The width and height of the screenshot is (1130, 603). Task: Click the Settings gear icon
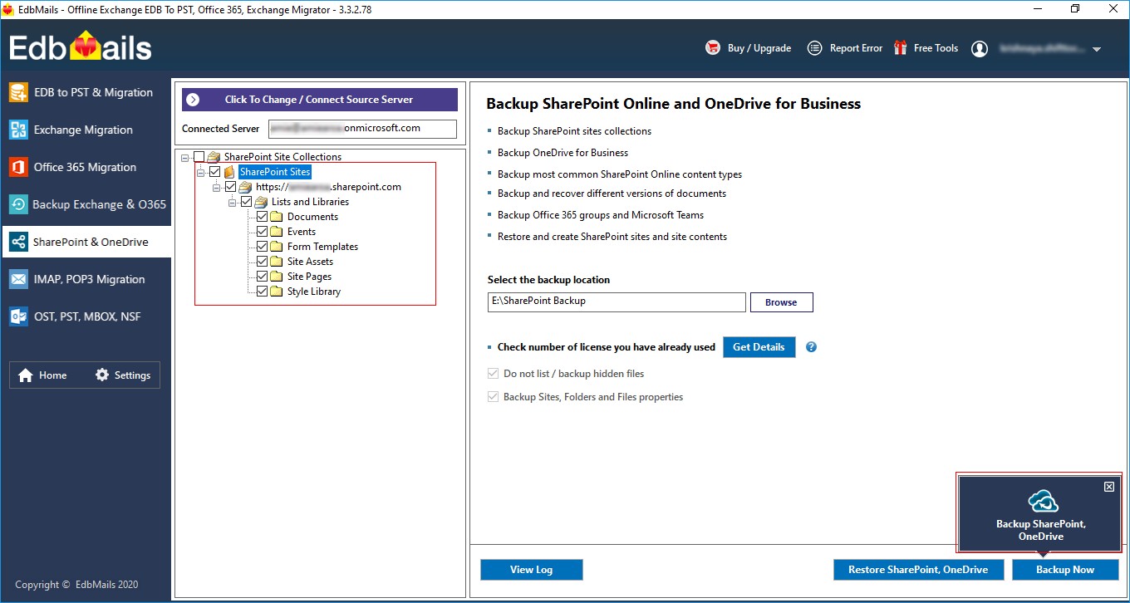tap(102, 375)
